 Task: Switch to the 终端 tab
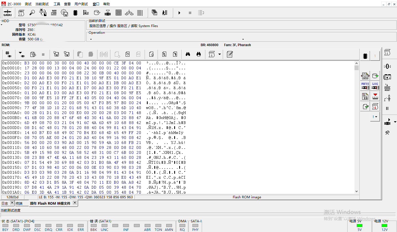click(19, 204)
